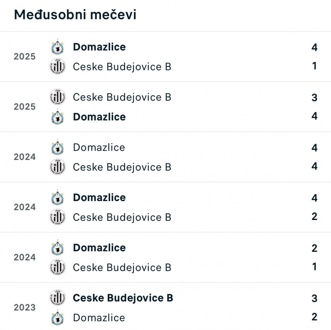
Task: Click Domazlice logo in the 3-4 match
Action: [x=58, y=117]
